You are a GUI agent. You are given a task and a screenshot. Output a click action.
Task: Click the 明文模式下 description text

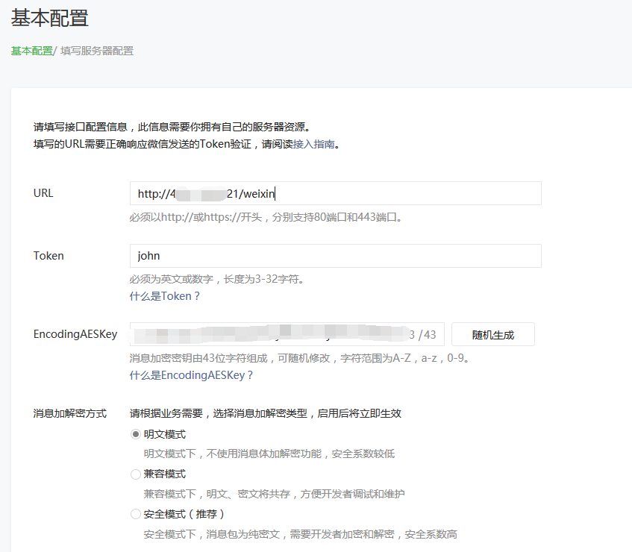(x=269, y=454)
